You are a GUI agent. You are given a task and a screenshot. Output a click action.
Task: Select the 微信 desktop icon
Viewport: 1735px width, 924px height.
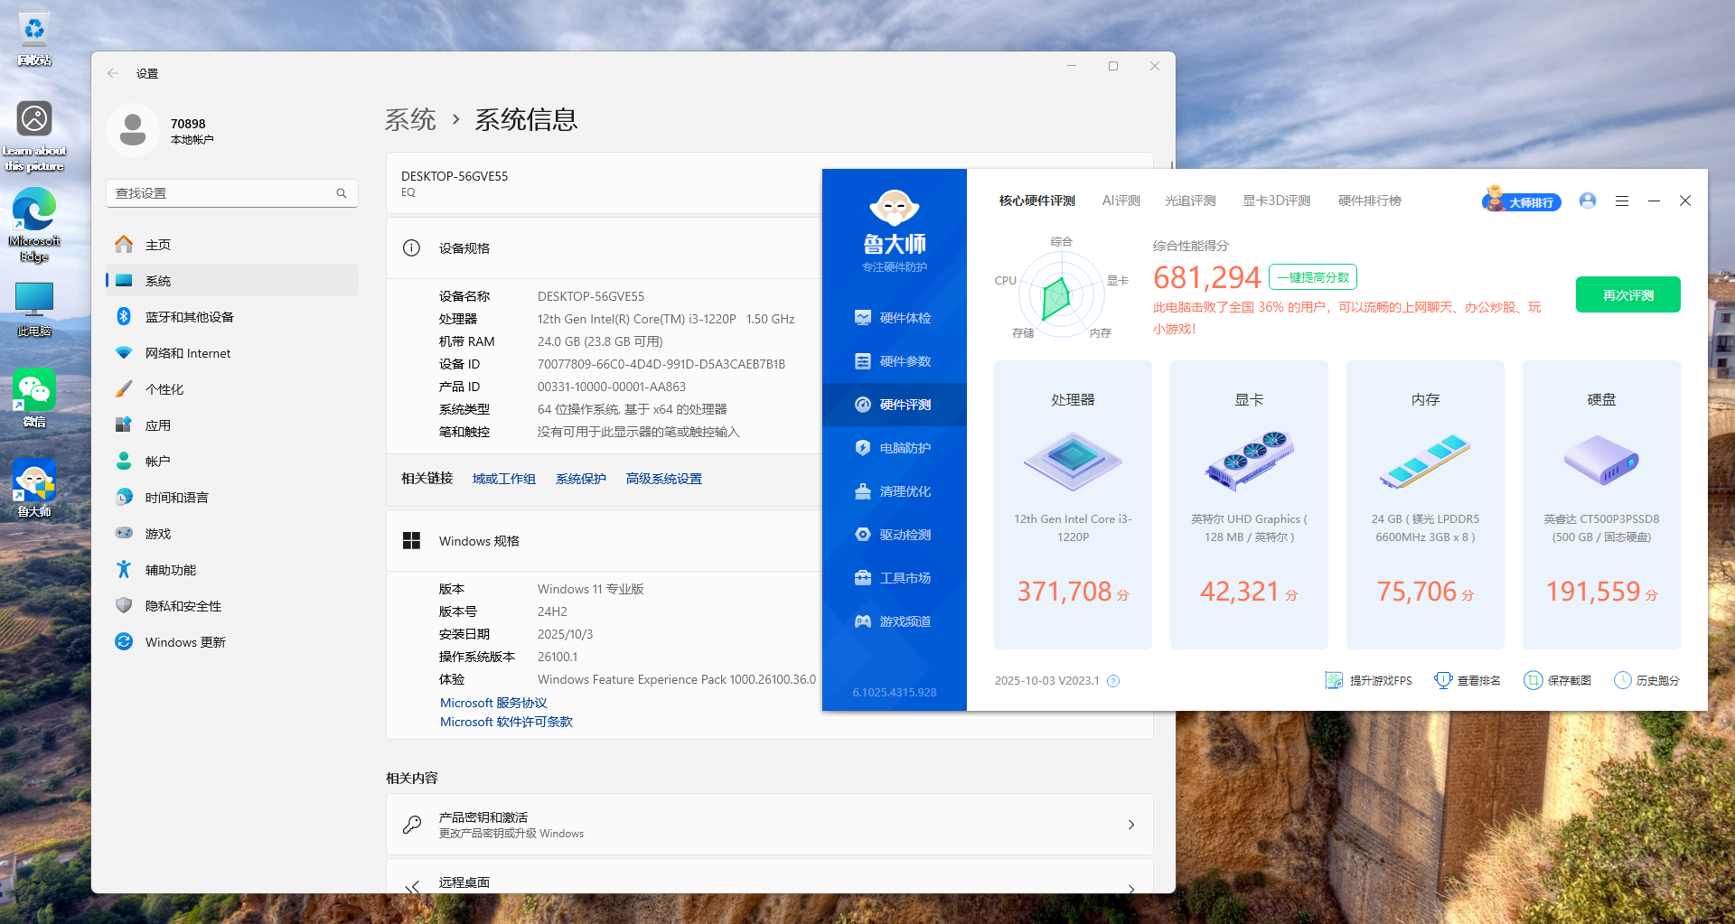pyautogui.click(x=34, y=398)
